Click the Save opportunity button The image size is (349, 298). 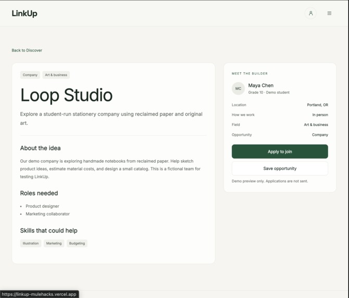(280, 169)
